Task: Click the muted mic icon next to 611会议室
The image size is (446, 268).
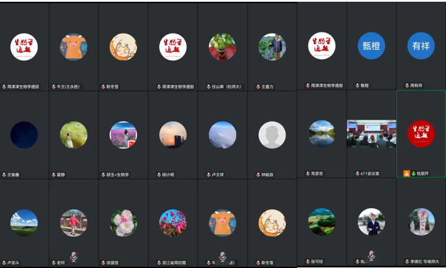Action: pos(357,174)
